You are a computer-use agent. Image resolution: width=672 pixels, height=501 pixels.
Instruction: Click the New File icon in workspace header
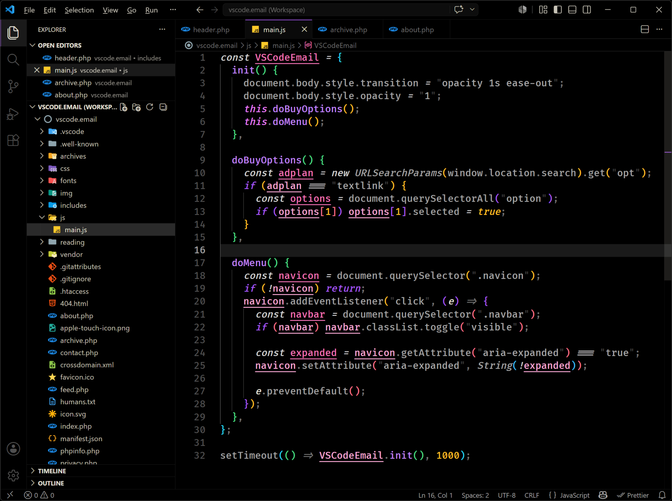click(x=124, y=107)
